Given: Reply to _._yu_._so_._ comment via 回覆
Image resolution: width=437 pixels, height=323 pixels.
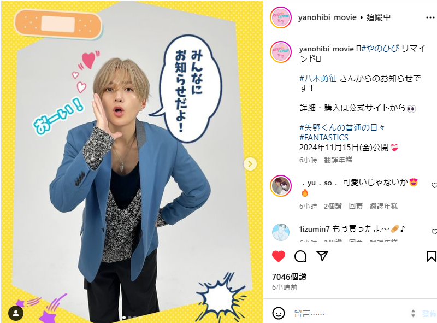Looking at the screenshot, I should (x=356, y=206).
